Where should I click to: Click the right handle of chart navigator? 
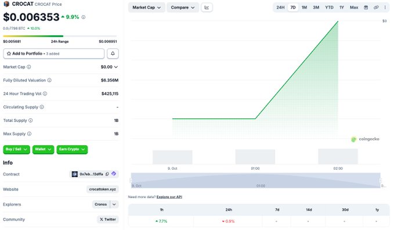click(381, 180)
